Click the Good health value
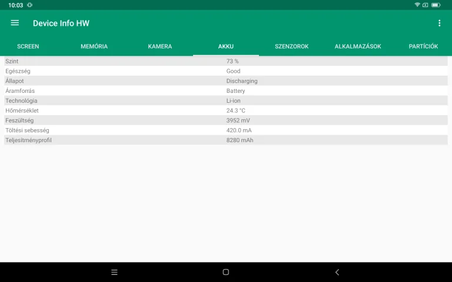 (x=233, y=71)
